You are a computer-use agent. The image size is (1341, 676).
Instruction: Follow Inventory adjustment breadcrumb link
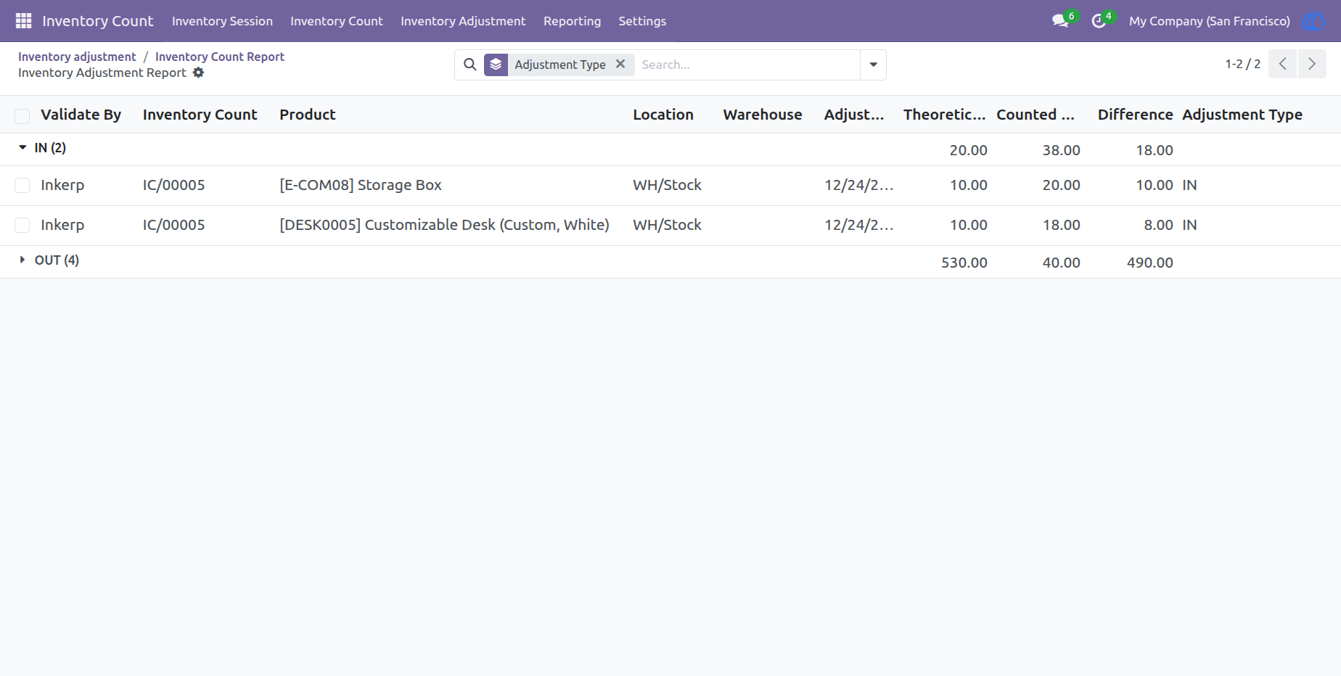point(77,57)
